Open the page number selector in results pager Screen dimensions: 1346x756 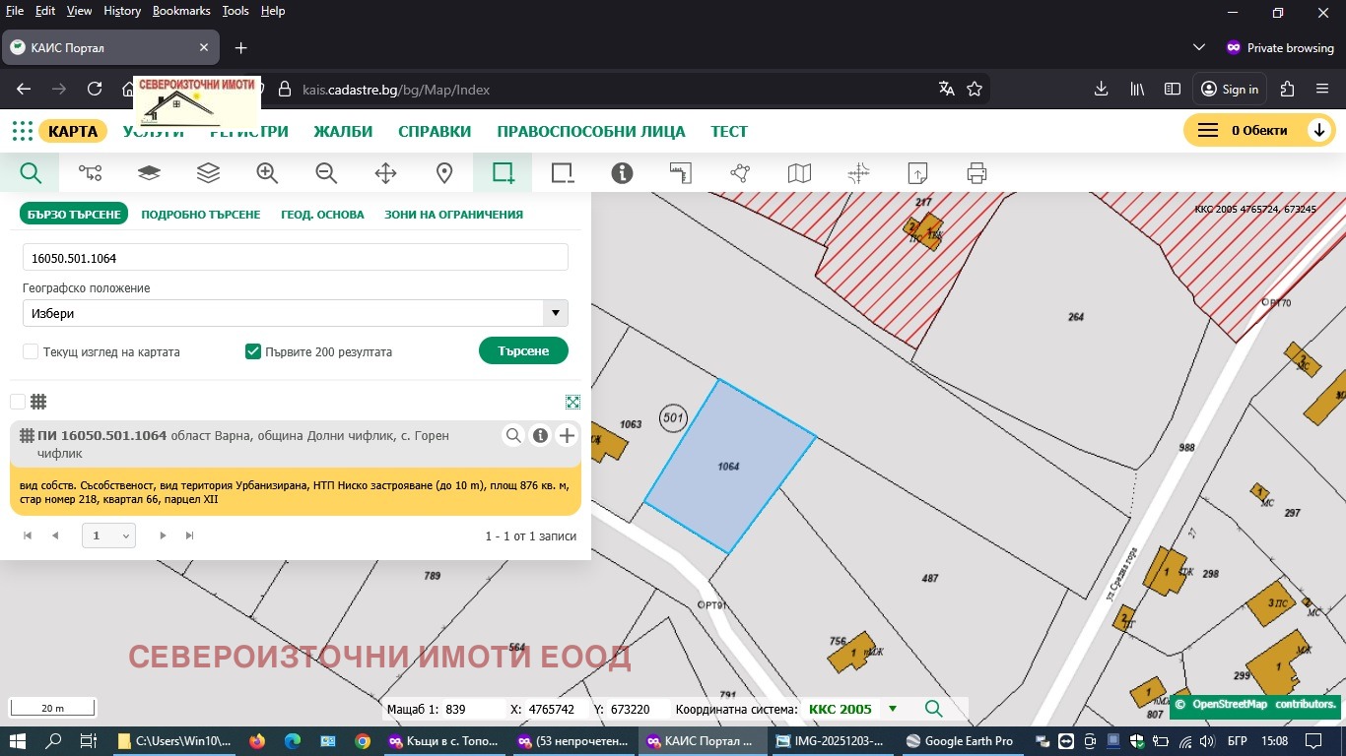(108, 535)
